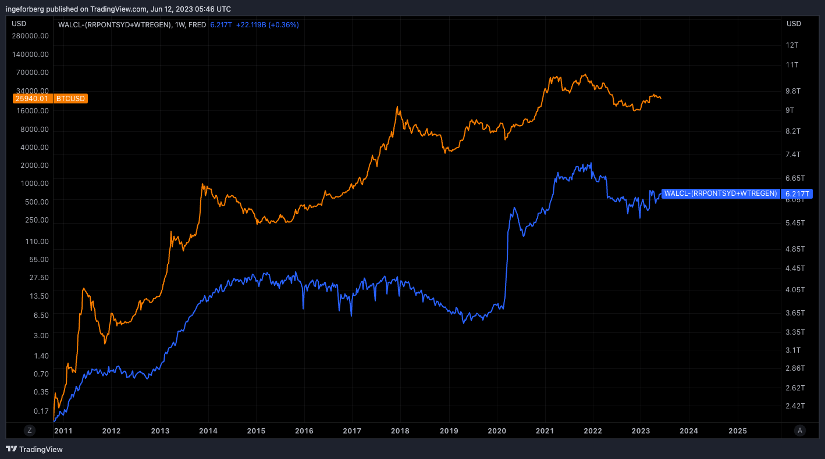Viewport: 825px width, 459px height.
Task: Click the 2020 label on time axis
Action: 497,431
